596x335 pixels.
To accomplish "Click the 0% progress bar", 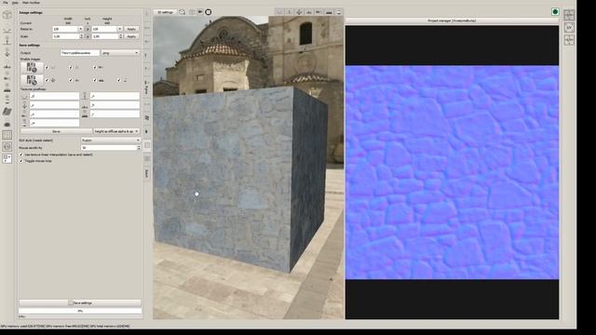I will click(80, 311).
